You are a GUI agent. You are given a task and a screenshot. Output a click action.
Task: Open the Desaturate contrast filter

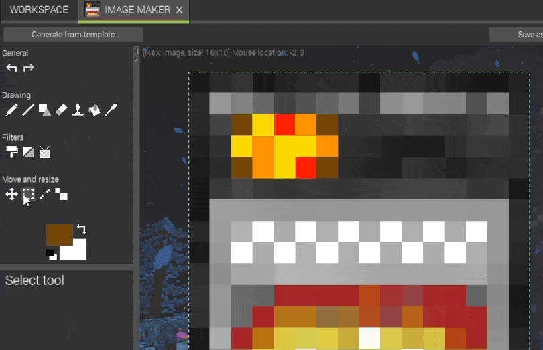(28, 152)
